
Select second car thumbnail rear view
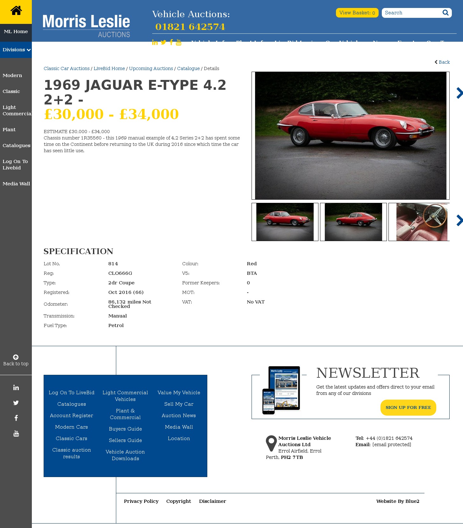353,222
